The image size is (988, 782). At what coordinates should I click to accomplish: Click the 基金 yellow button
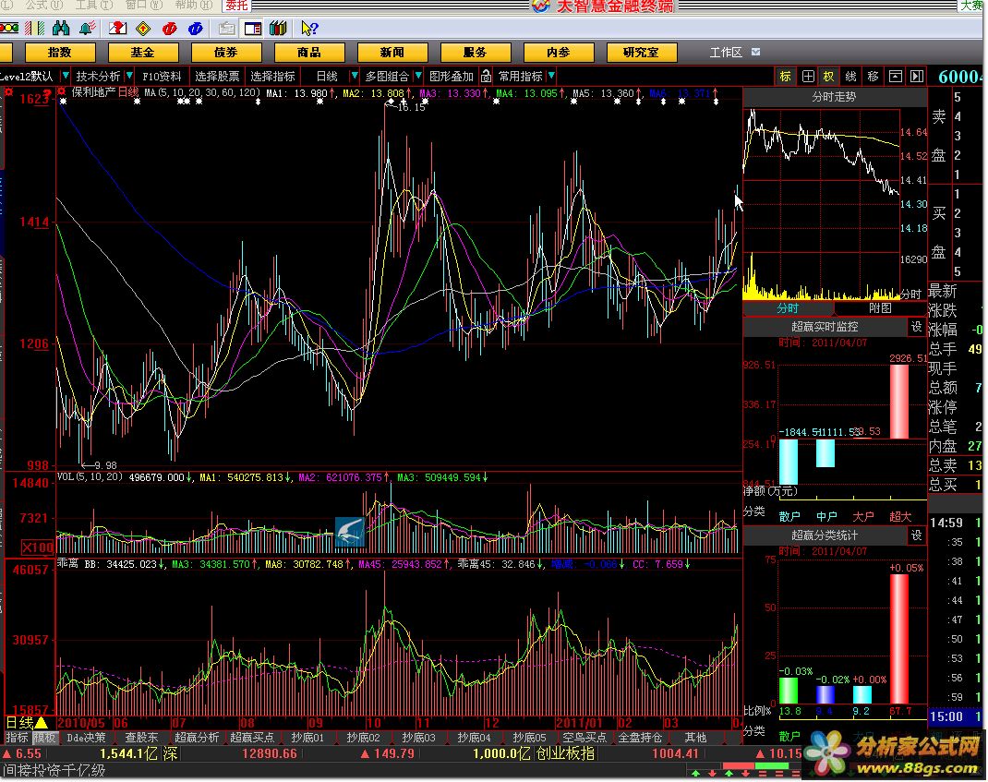pyautogui.click(x=143, y=53)
